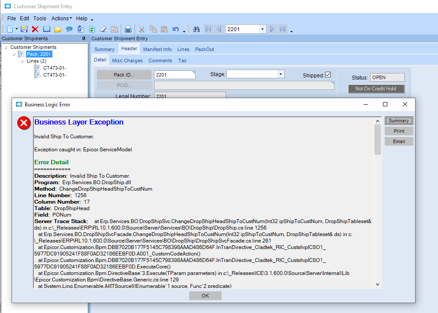Open the toolbar options arrow after Undo
438x313 pixels.
pyautogui.click(x=184, y=31)
